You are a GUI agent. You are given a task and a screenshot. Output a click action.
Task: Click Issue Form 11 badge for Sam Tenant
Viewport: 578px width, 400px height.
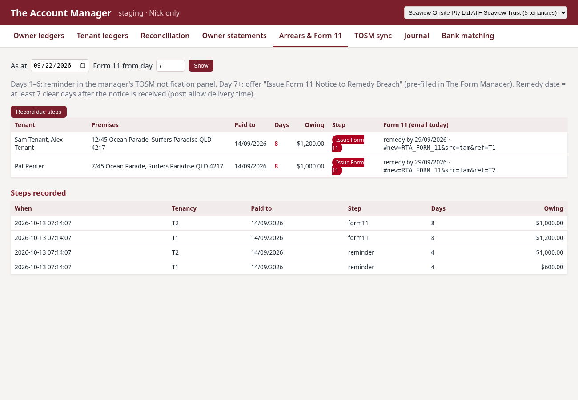[x=348, y=144]
